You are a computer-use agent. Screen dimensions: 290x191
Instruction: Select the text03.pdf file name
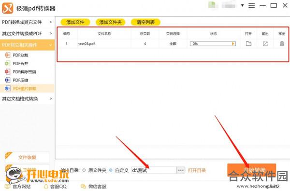(x=87, y=44)
